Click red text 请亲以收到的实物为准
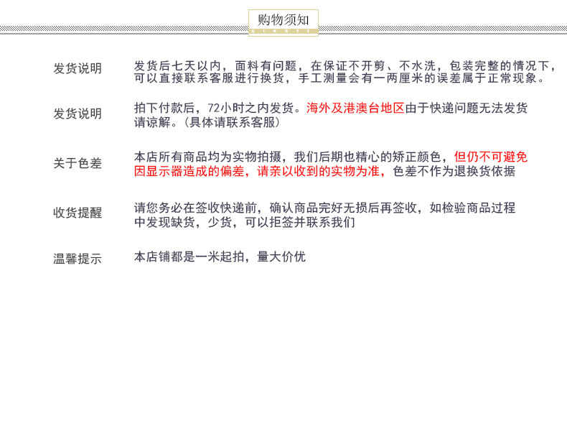 [318, 171]
